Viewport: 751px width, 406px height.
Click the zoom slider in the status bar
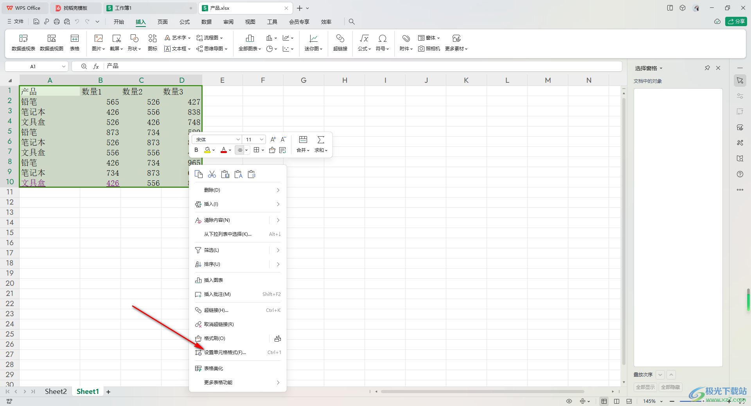(704, 401)
